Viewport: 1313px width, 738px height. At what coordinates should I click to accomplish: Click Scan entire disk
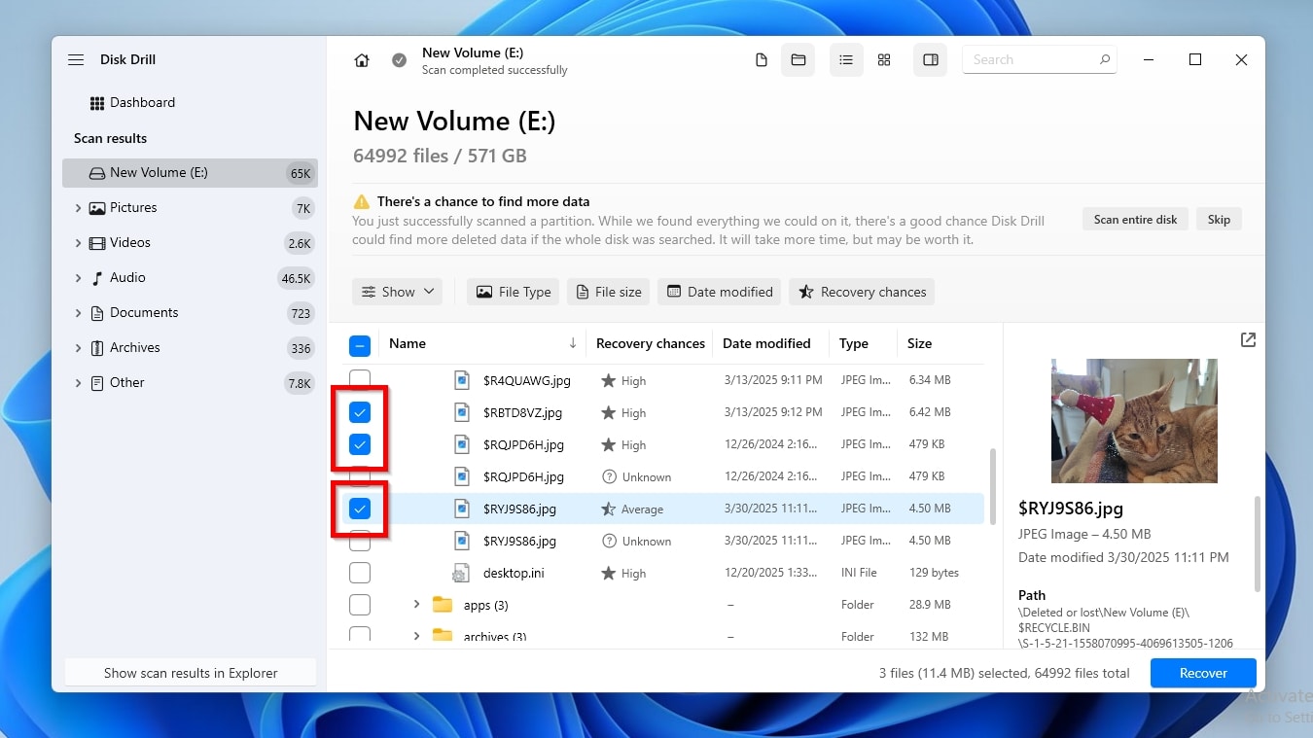pyautogui.click(x=1135, y=219)
